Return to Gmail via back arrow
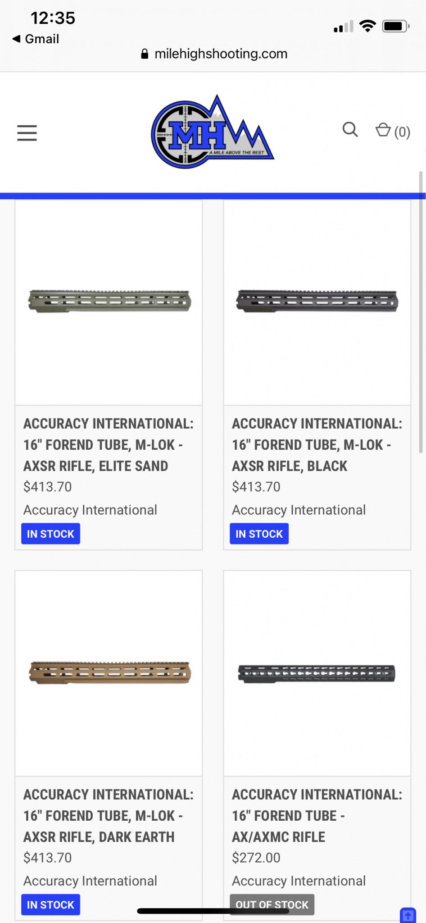Viewport: 426px width, 923px height. click(36, 39)
